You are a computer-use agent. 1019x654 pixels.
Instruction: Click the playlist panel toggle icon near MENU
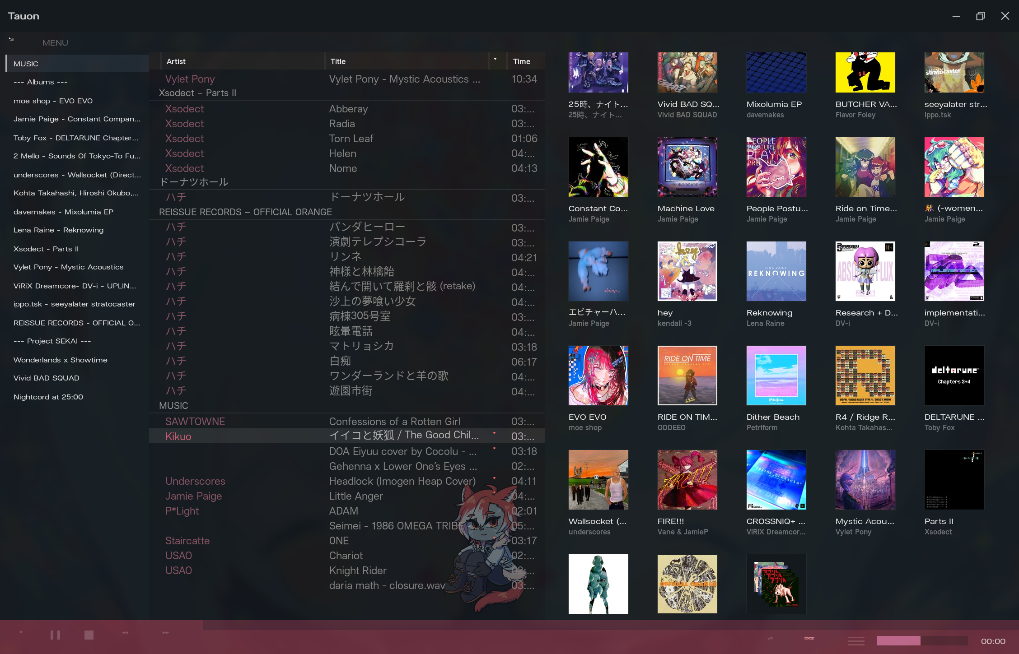[x=11, y=39]
